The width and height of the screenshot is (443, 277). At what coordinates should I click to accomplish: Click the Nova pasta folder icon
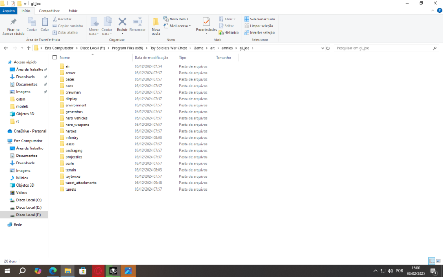156,22
